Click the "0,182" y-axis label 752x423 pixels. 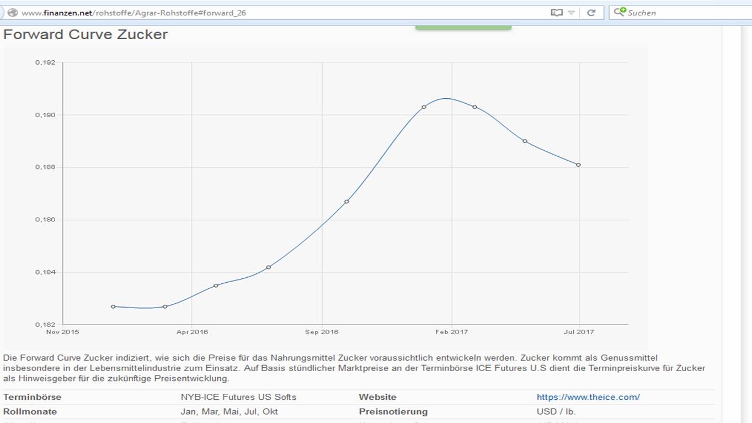[45, 325]
